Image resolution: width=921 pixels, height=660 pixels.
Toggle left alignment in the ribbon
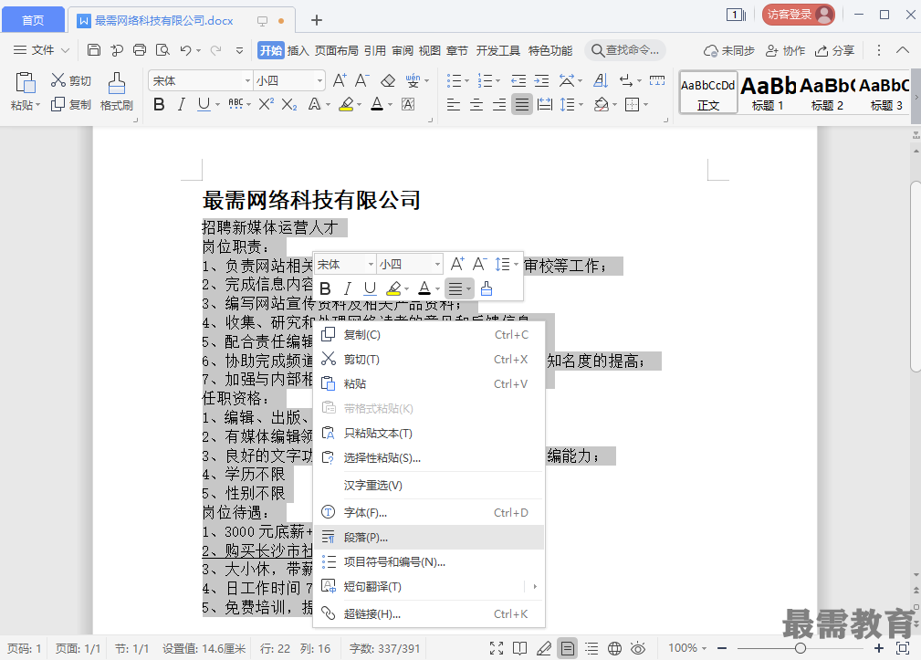tap(454, 104)
